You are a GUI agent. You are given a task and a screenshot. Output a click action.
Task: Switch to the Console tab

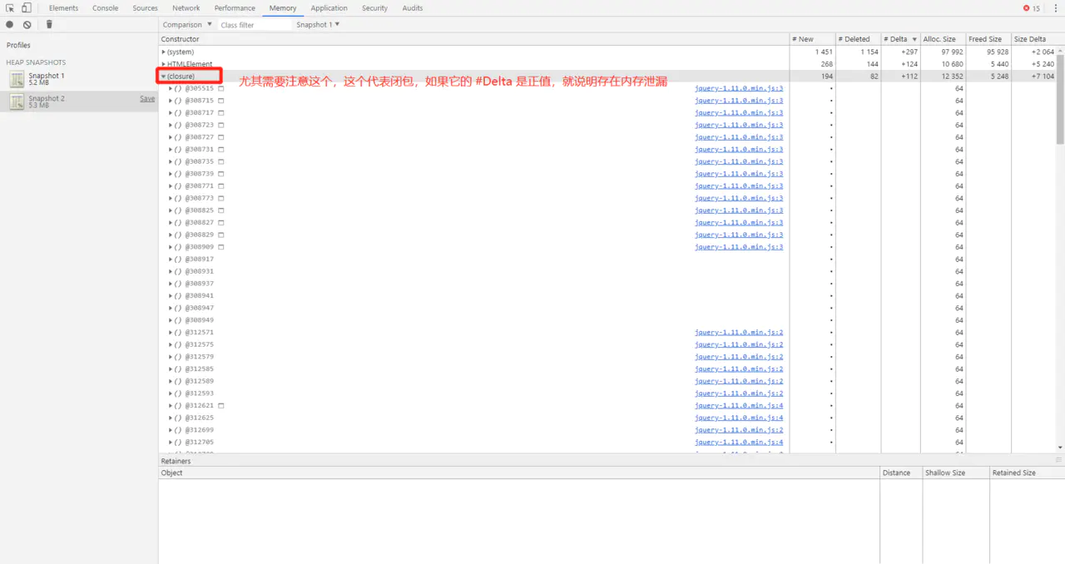105,8
